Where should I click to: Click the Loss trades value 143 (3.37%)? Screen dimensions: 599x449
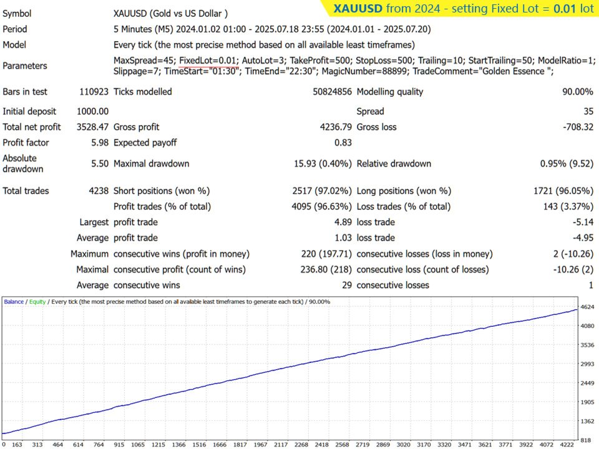568,206
